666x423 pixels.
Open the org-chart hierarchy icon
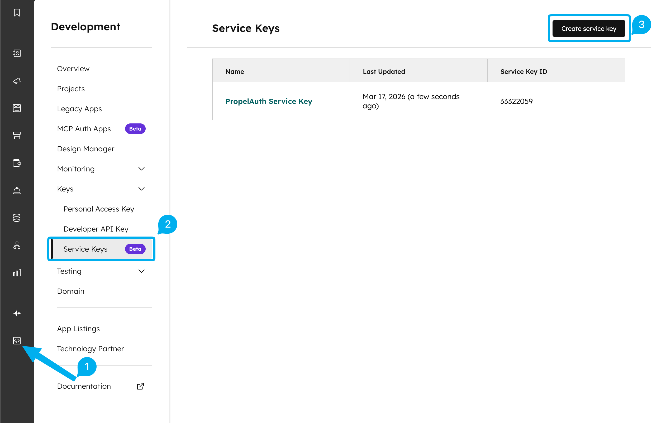17,245
